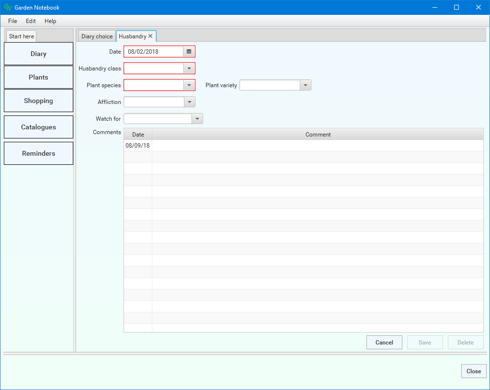Close the Husbandry tab with its X

click(150, 36)
